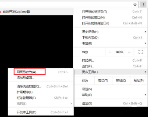
Task: Open the three-dot Chrome menu button
Action: [143, 5]
